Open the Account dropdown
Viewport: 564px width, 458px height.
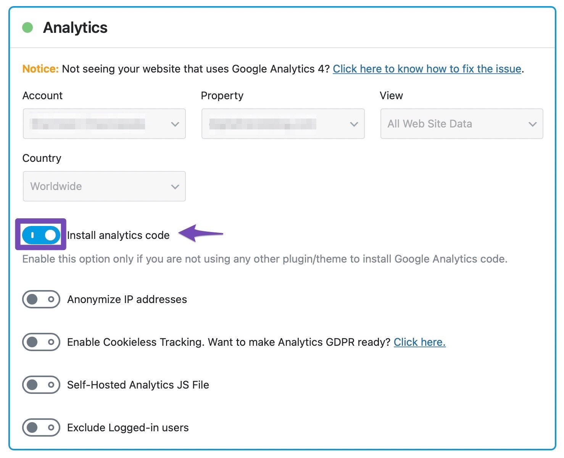[x=104, y=124]
